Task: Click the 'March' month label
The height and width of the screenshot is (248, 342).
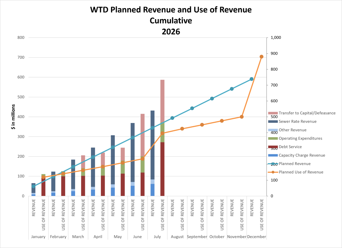Action: [78, 237]
